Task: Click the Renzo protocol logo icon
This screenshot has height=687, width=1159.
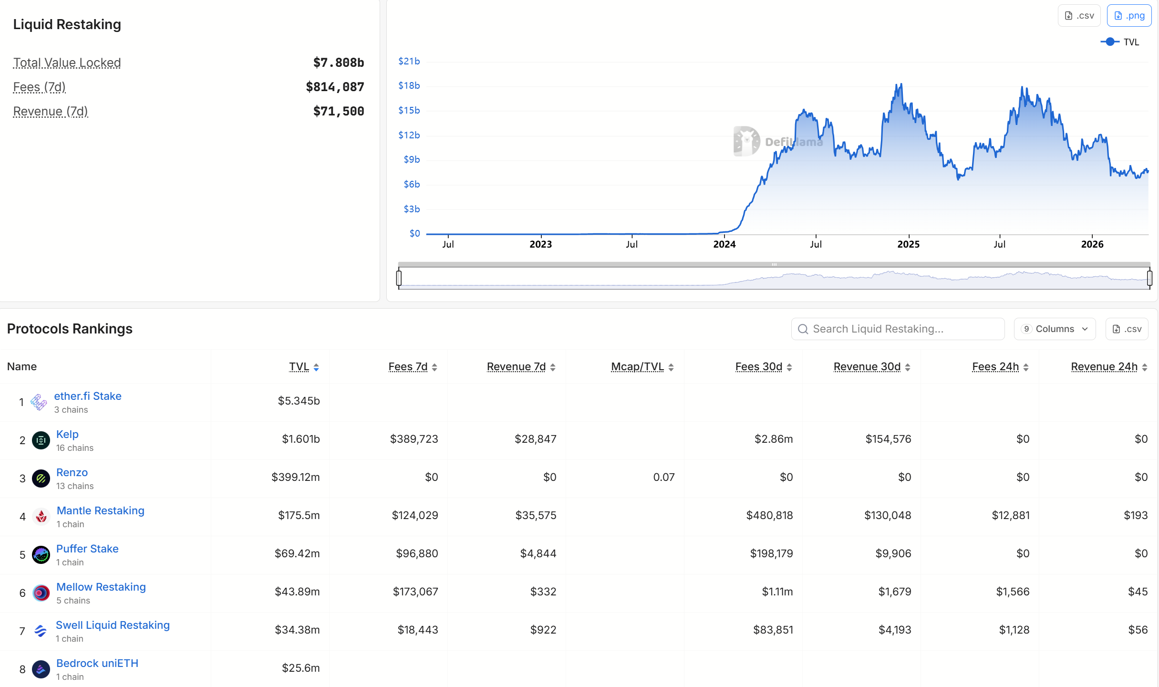Action: tap(41, 479)
